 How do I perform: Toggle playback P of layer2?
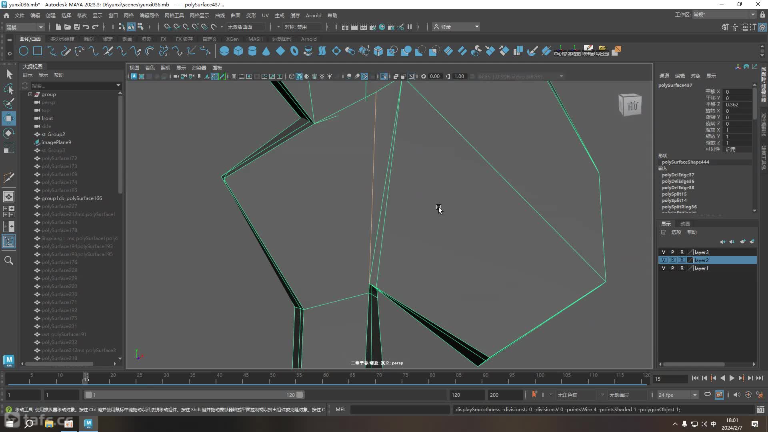click(672, 260)
